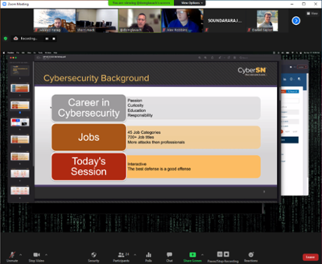Open the Security shield menu

93,257
